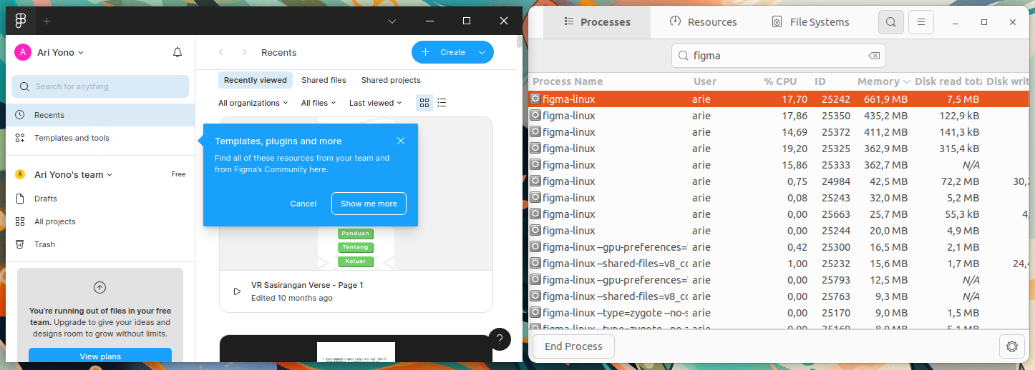Open Drafts in sidebar
This screenshot has width=1035, height=370.
point(100,199)
